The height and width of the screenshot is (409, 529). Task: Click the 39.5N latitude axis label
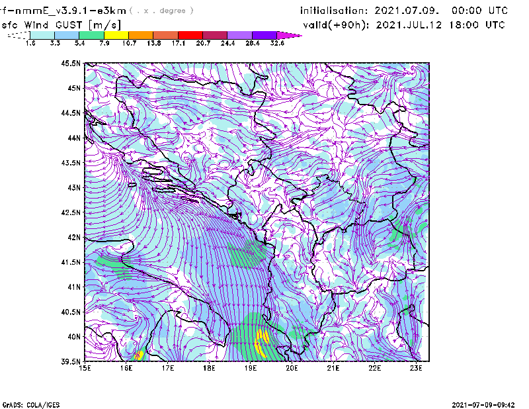click(x=71, y=361)
